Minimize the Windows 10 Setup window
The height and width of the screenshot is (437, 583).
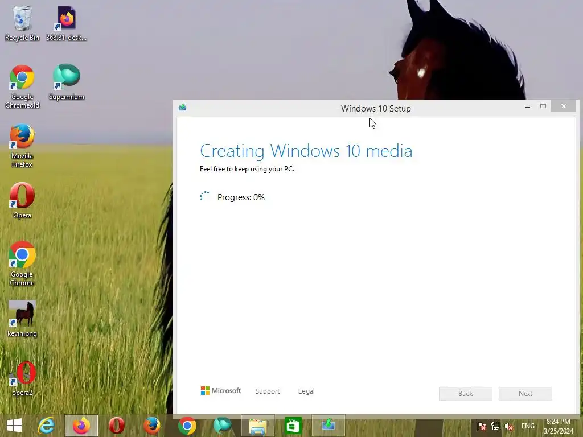coord(528,106)
